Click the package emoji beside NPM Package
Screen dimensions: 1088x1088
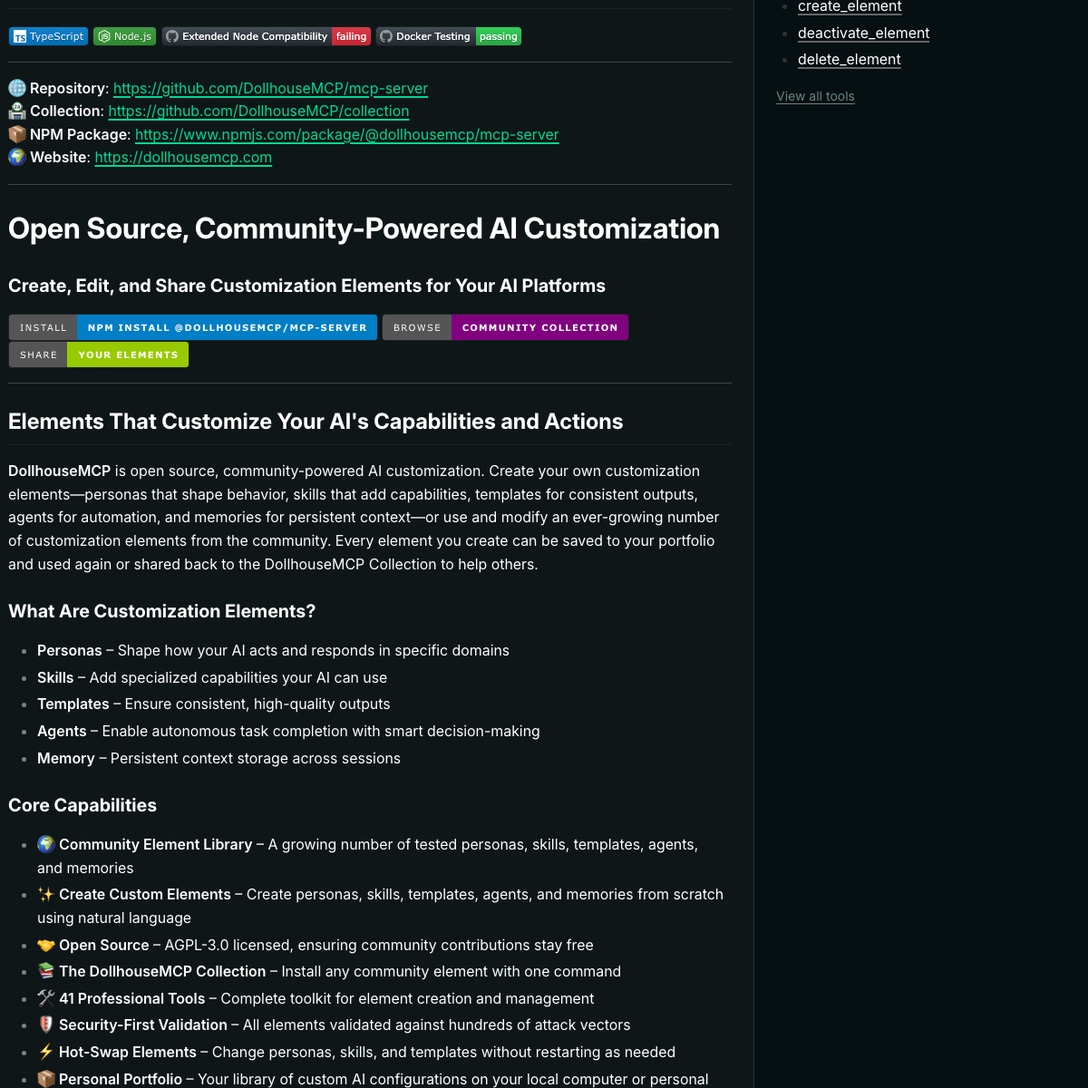coord(17,134)
